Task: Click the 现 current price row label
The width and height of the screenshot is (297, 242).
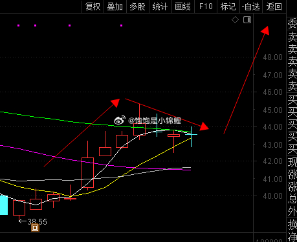Action: point(292,163)
